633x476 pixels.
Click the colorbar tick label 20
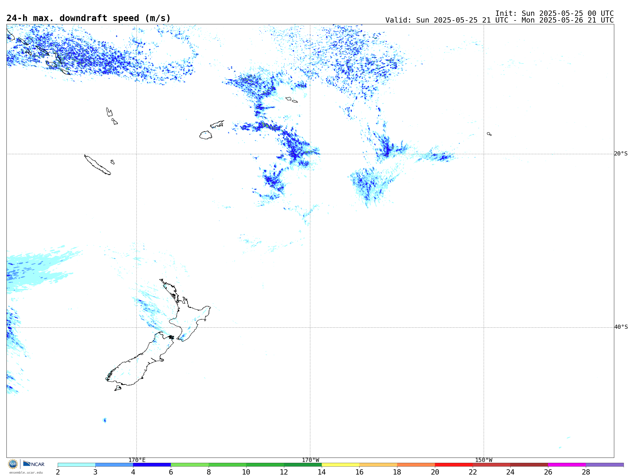[435, 472]
